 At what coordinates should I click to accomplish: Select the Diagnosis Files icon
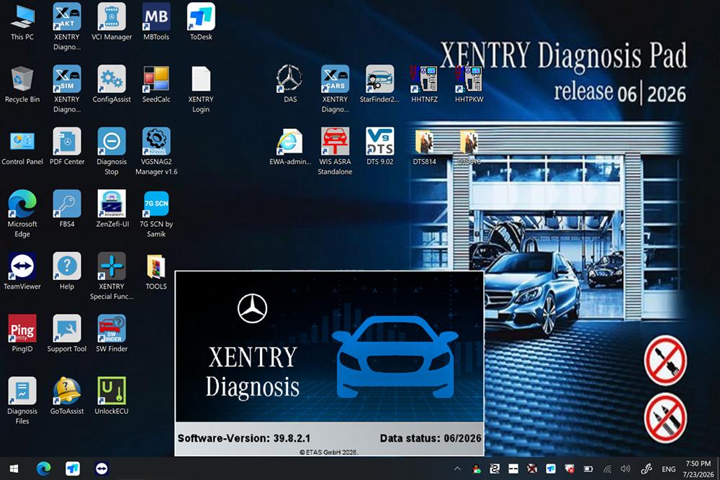point(22,401)
